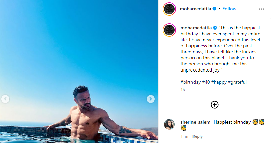Go to the previous photo in carousel
Viewport: 276px width, 143px height.
pos(5,99)
